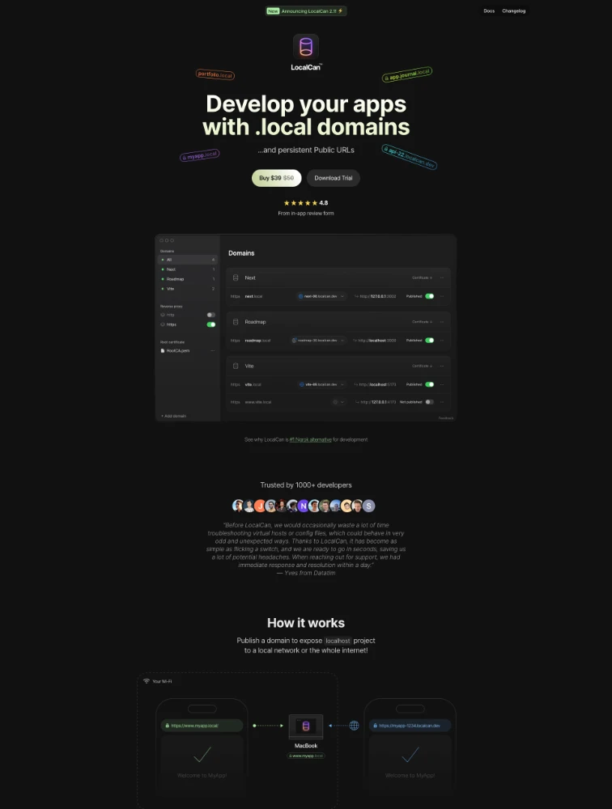Click the gray S user avatar
This screenshot has height=809, width=612.
point(368,506)
